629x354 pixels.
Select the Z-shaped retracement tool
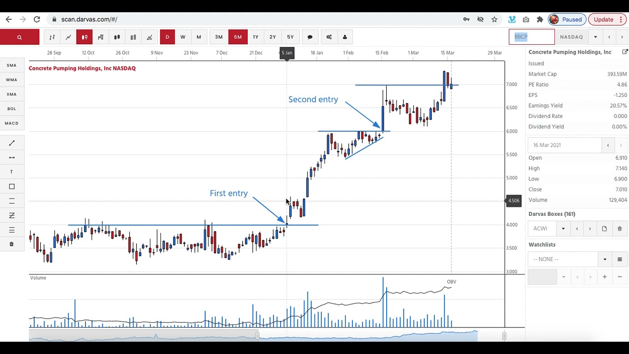click(12, 215)
